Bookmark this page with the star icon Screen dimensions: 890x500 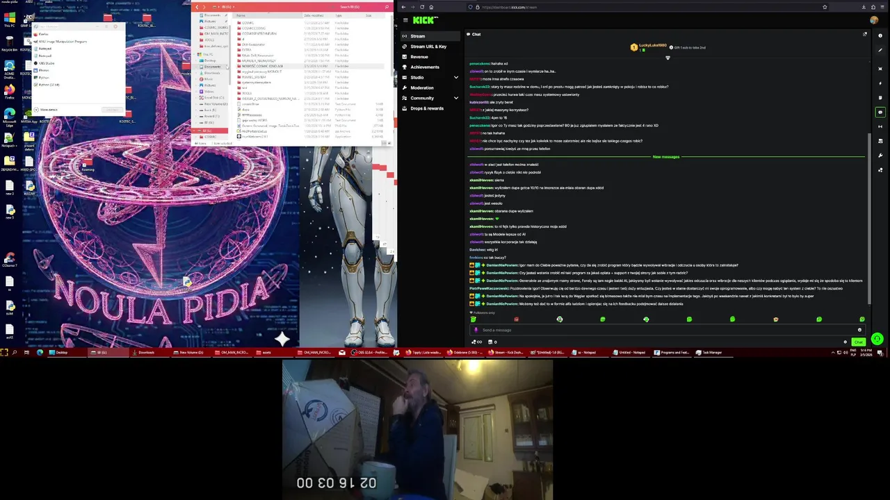click(x=825, y=7)
